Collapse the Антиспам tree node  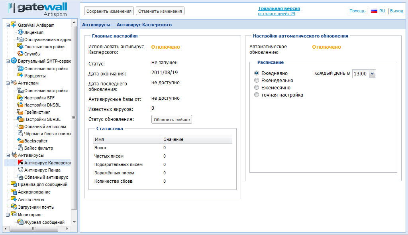(8, 83)
